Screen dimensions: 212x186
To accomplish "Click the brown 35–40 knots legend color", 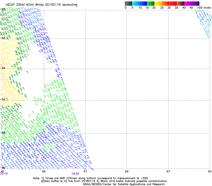I will (180, 3).
